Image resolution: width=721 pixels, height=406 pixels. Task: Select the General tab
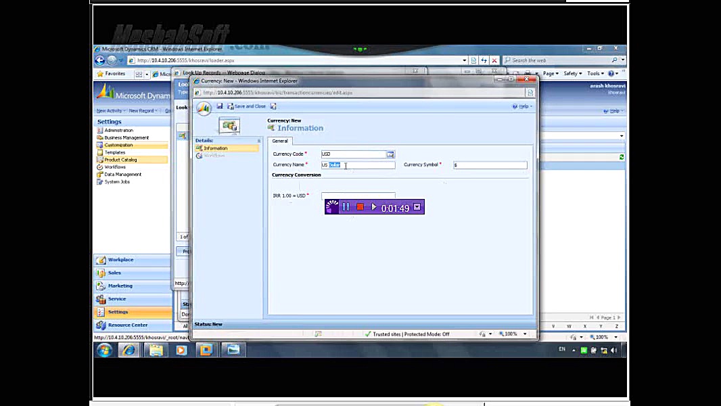click(x=279, y=141)
